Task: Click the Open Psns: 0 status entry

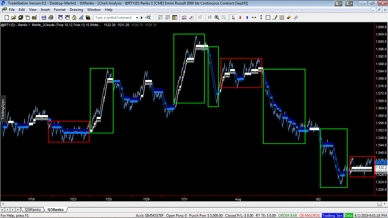Action: pos(176,216)
